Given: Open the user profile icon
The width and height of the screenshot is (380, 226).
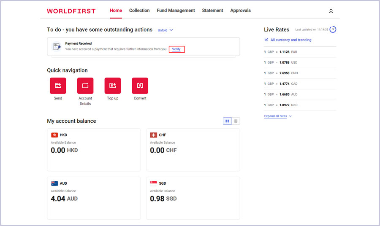Looking at the screenshot, I should (331, 11).
